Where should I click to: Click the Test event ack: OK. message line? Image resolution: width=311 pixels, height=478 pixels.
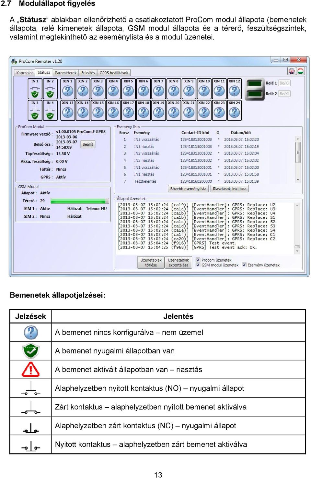[x=188, y=247]
